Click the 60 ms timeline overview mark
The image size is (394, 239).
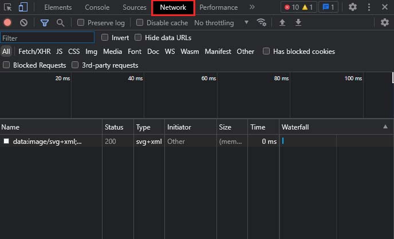[208, 79]
